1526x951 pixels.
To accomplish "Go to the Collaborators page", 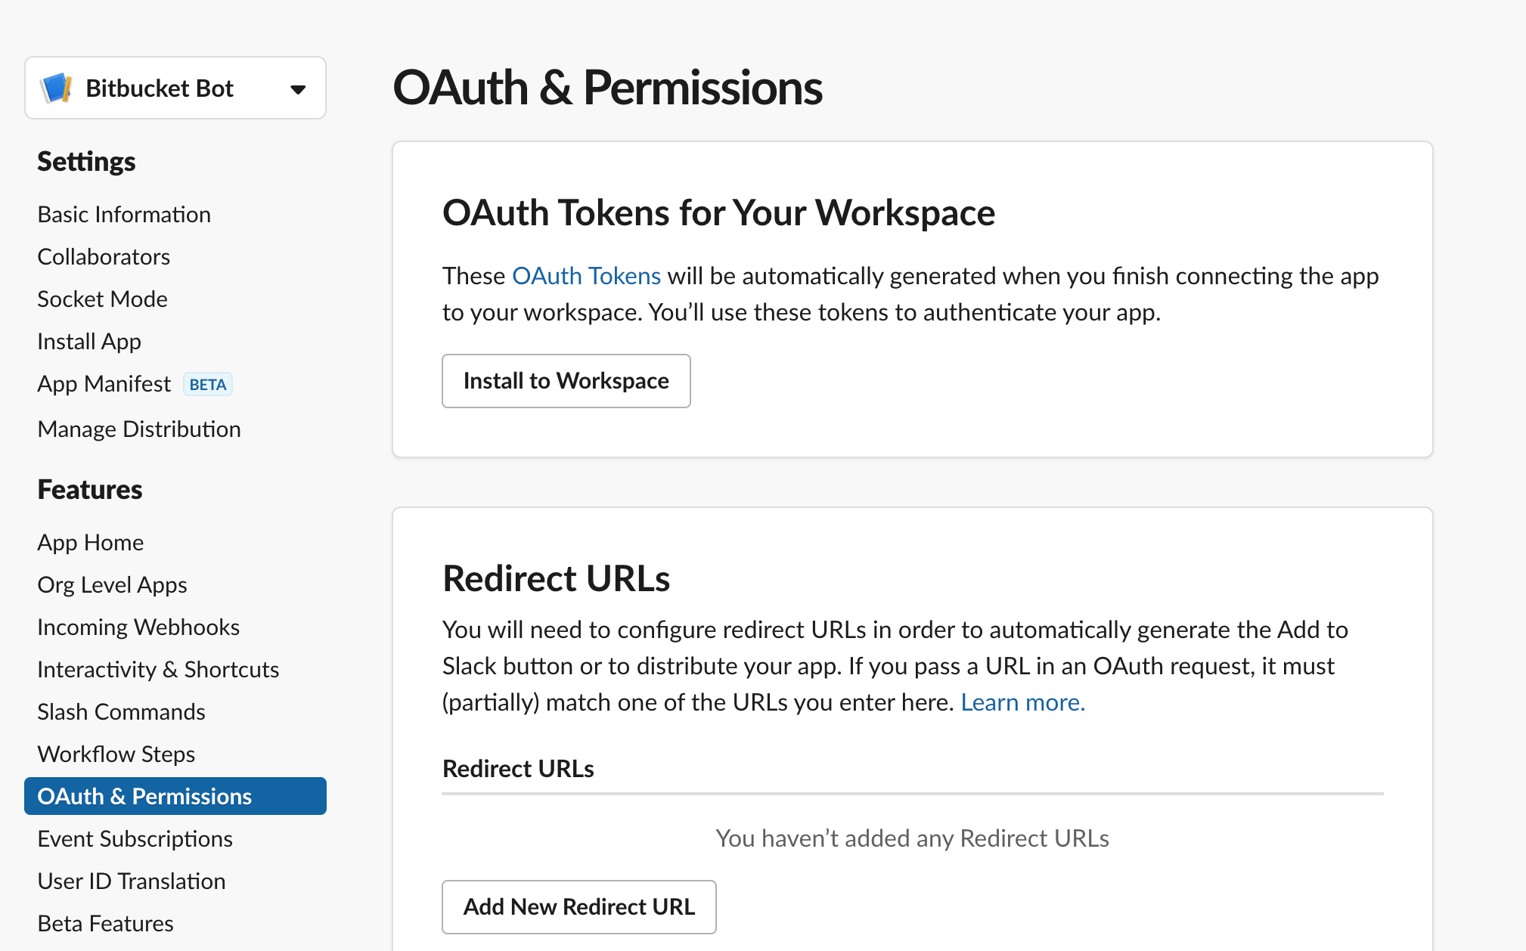I will 104,257.
